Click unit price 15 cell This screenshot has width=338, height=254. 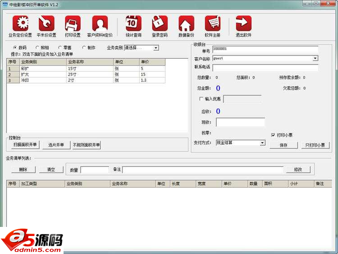[x=152, y=74]
